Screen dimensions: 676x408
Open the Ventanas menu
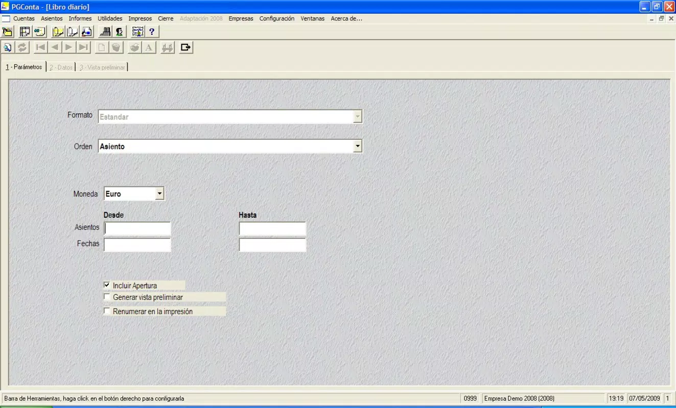312,18
